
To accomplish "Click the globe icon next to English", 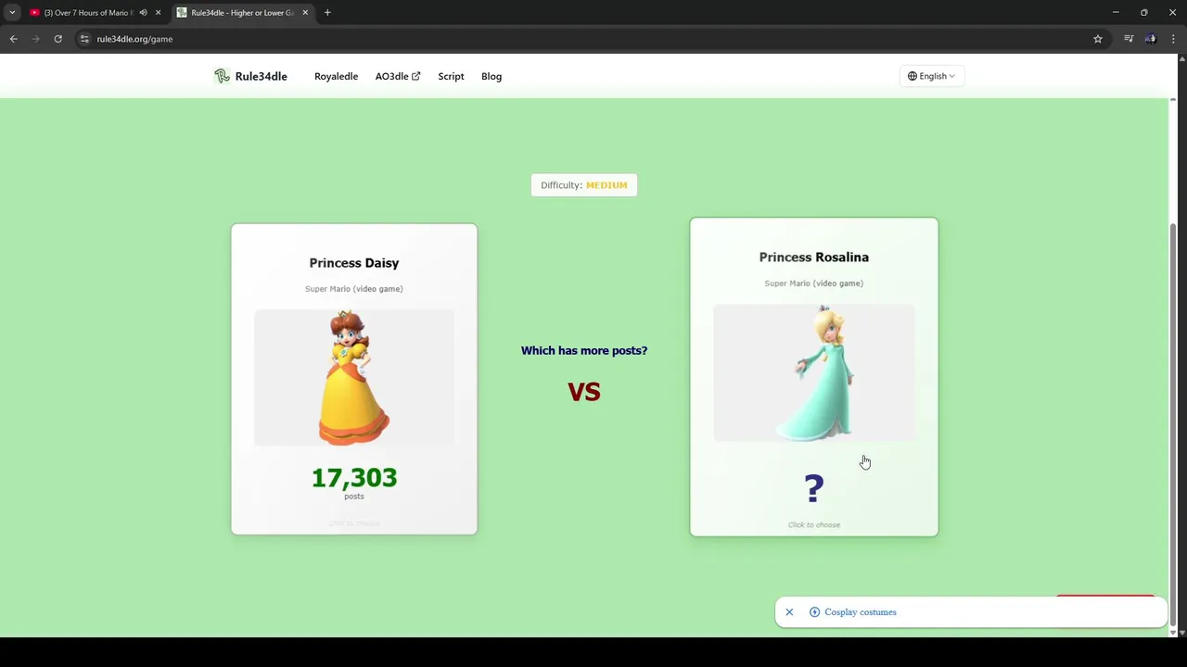I will point(913,76).
